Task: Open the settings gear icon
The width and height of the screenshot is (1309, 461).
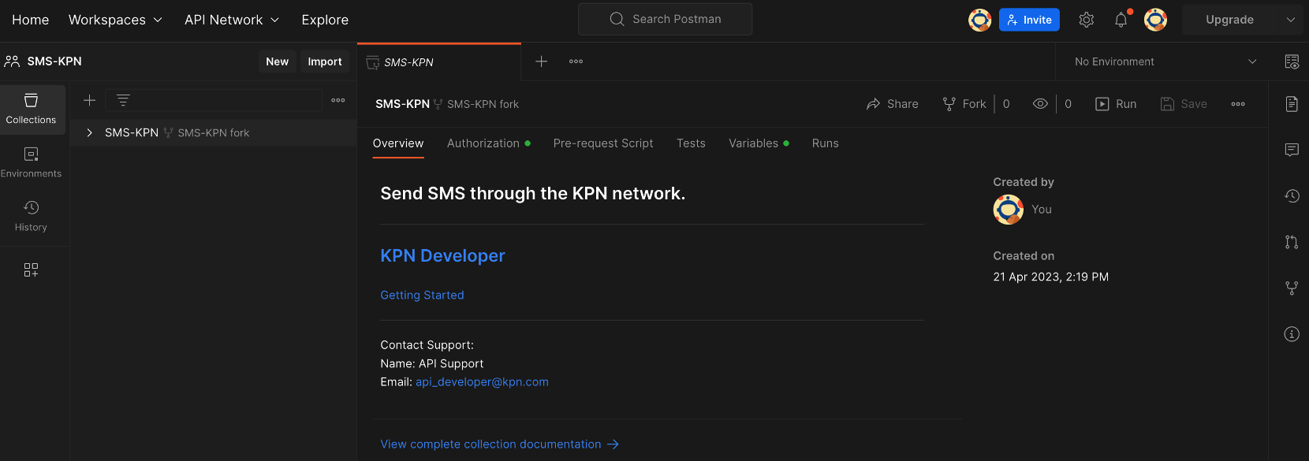Action: point(1087,20)
